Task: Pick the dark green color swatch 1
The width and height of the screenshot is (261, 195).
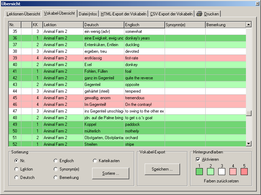Action: pos(199,172)
